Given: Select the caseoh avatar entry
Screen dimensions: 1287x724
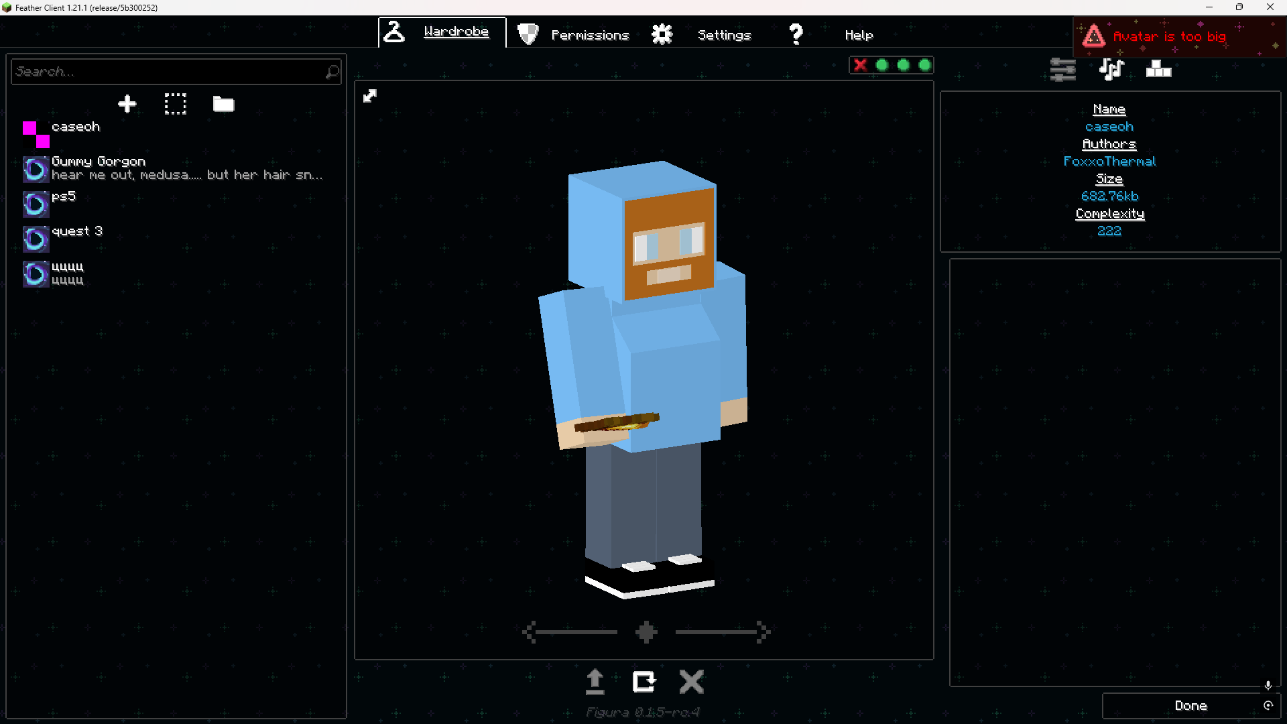Looking at the screenshot, I should click(75, 133).
